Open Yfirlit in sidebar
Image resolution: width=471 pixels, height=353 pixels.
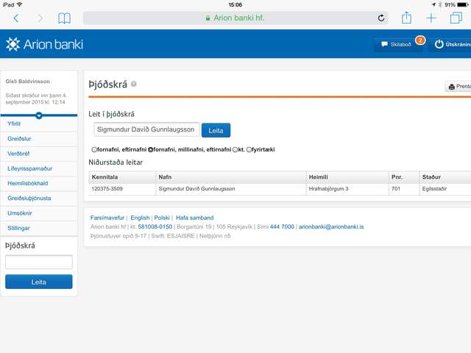click(x=39, y=124)
